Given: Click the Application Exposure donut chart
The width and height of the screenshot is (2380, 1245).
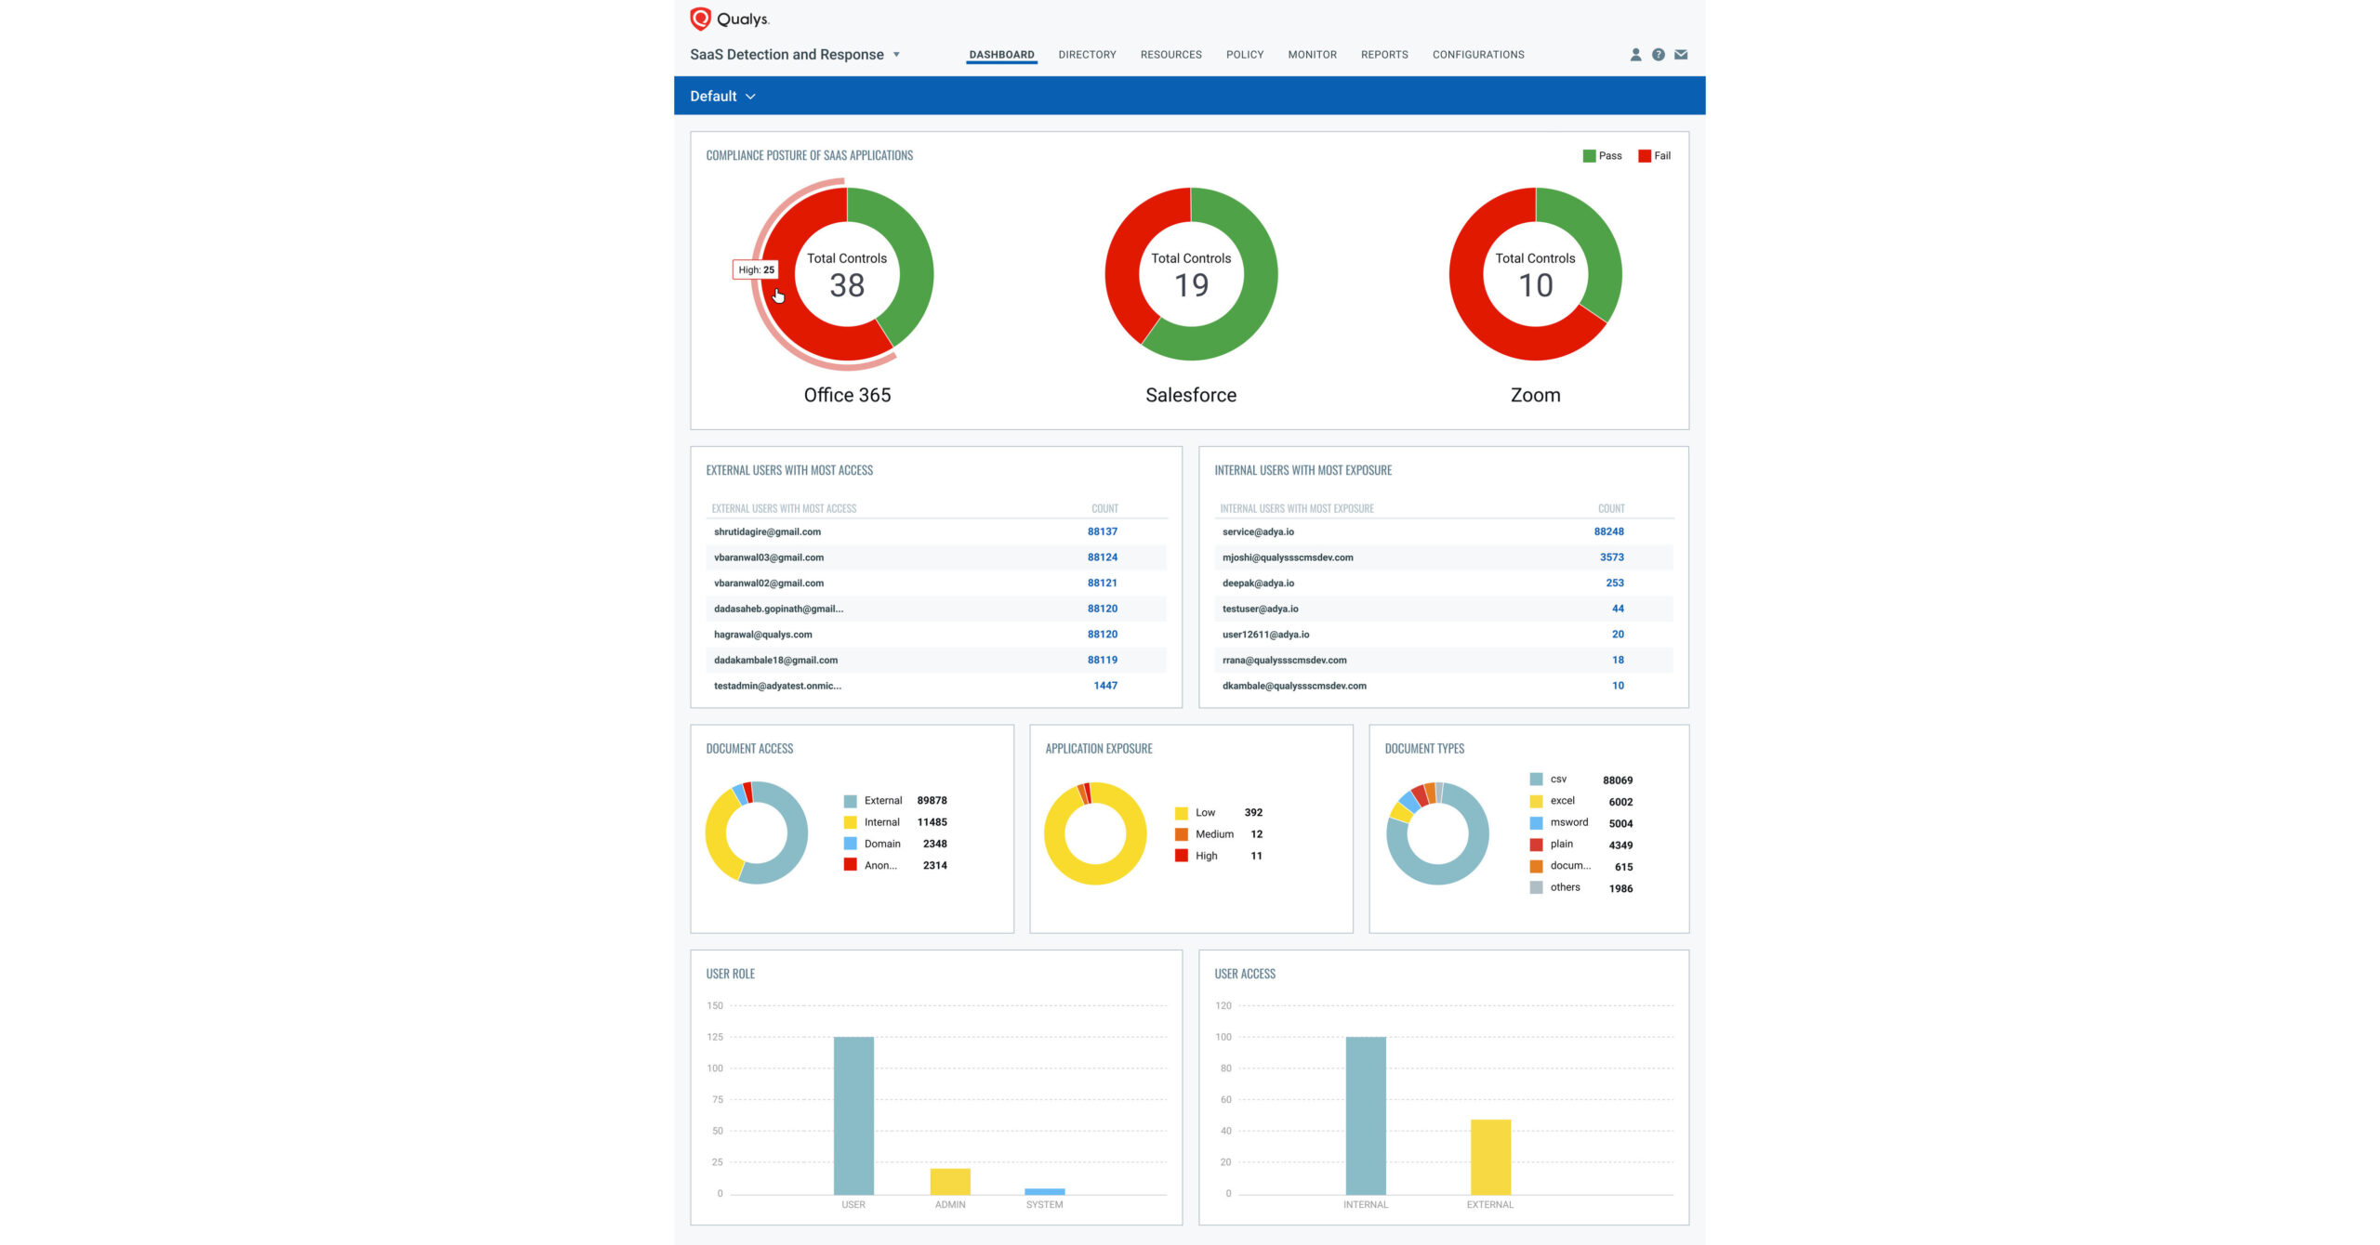Looking at the screenshot, I should point(1095,833).
